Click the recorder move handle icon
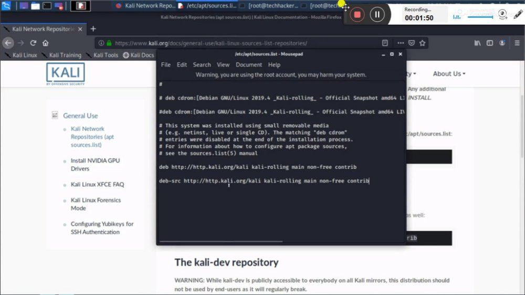525x295 pixels. tap(346, 7)
